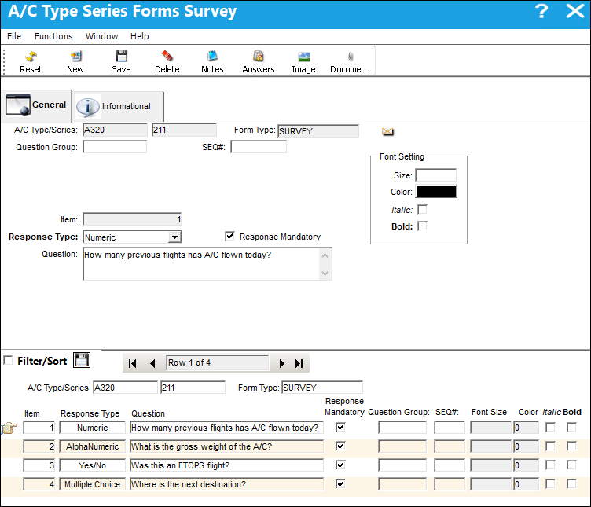The width and height of the screenshot is (591, 507).
Task: Click the Question text area
Action: (201, 264)
